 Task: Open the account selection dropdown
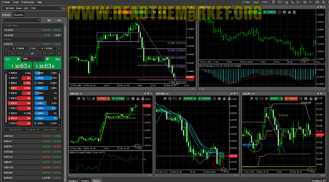coord(32,8)
